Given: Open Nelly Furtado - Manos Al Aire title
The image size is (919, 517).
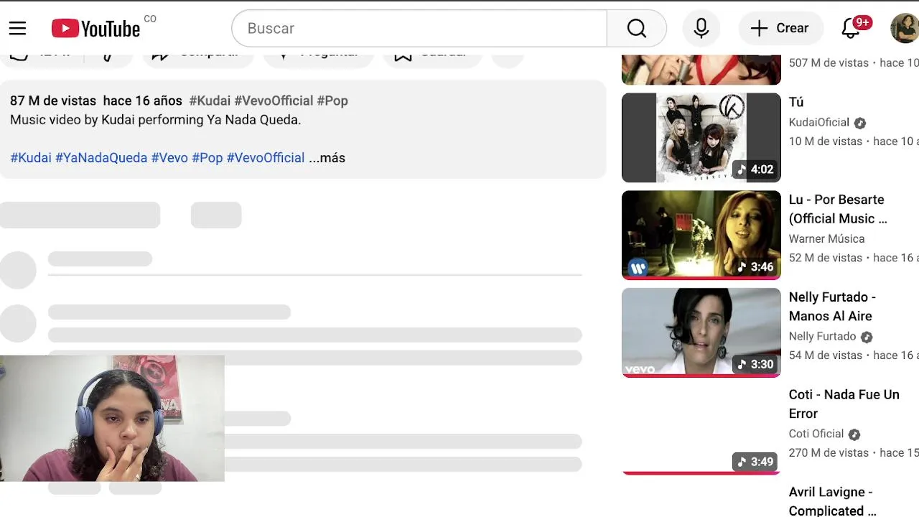Looking at the screenshot, I should (832, 307).
